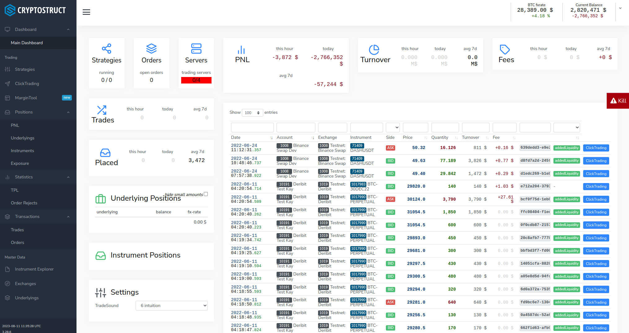629x333 pixels.
Task: Open Order Rejects in sidebar
Action: [24, 203]
